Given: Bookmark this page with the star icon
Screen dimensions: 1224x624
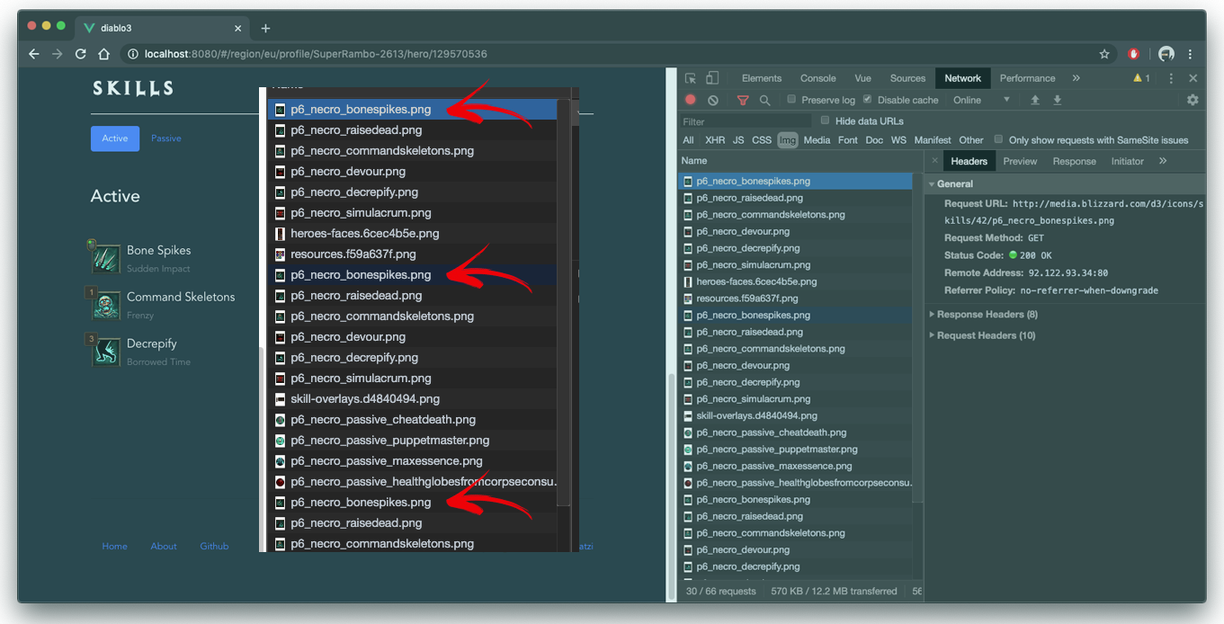Looking at the screenshot, I should (x=1104, y=54).
